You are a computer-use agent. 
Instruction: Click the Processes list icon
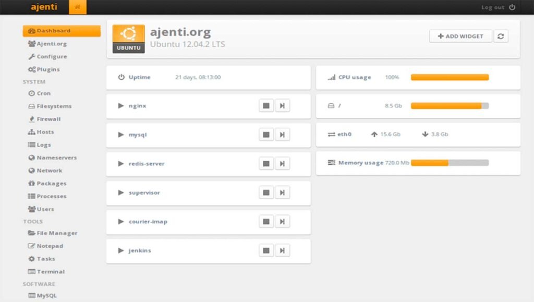click(x=32, y=196)
